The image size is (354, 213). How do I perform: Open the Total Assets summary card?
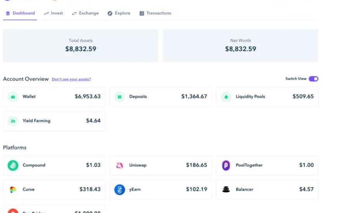pyautogui.click(x=81, y=46)
